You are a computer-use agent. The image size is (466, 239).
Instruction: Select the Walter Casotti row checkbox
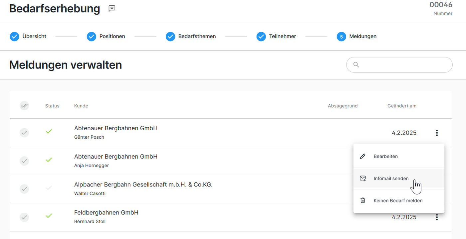(24, 189)
